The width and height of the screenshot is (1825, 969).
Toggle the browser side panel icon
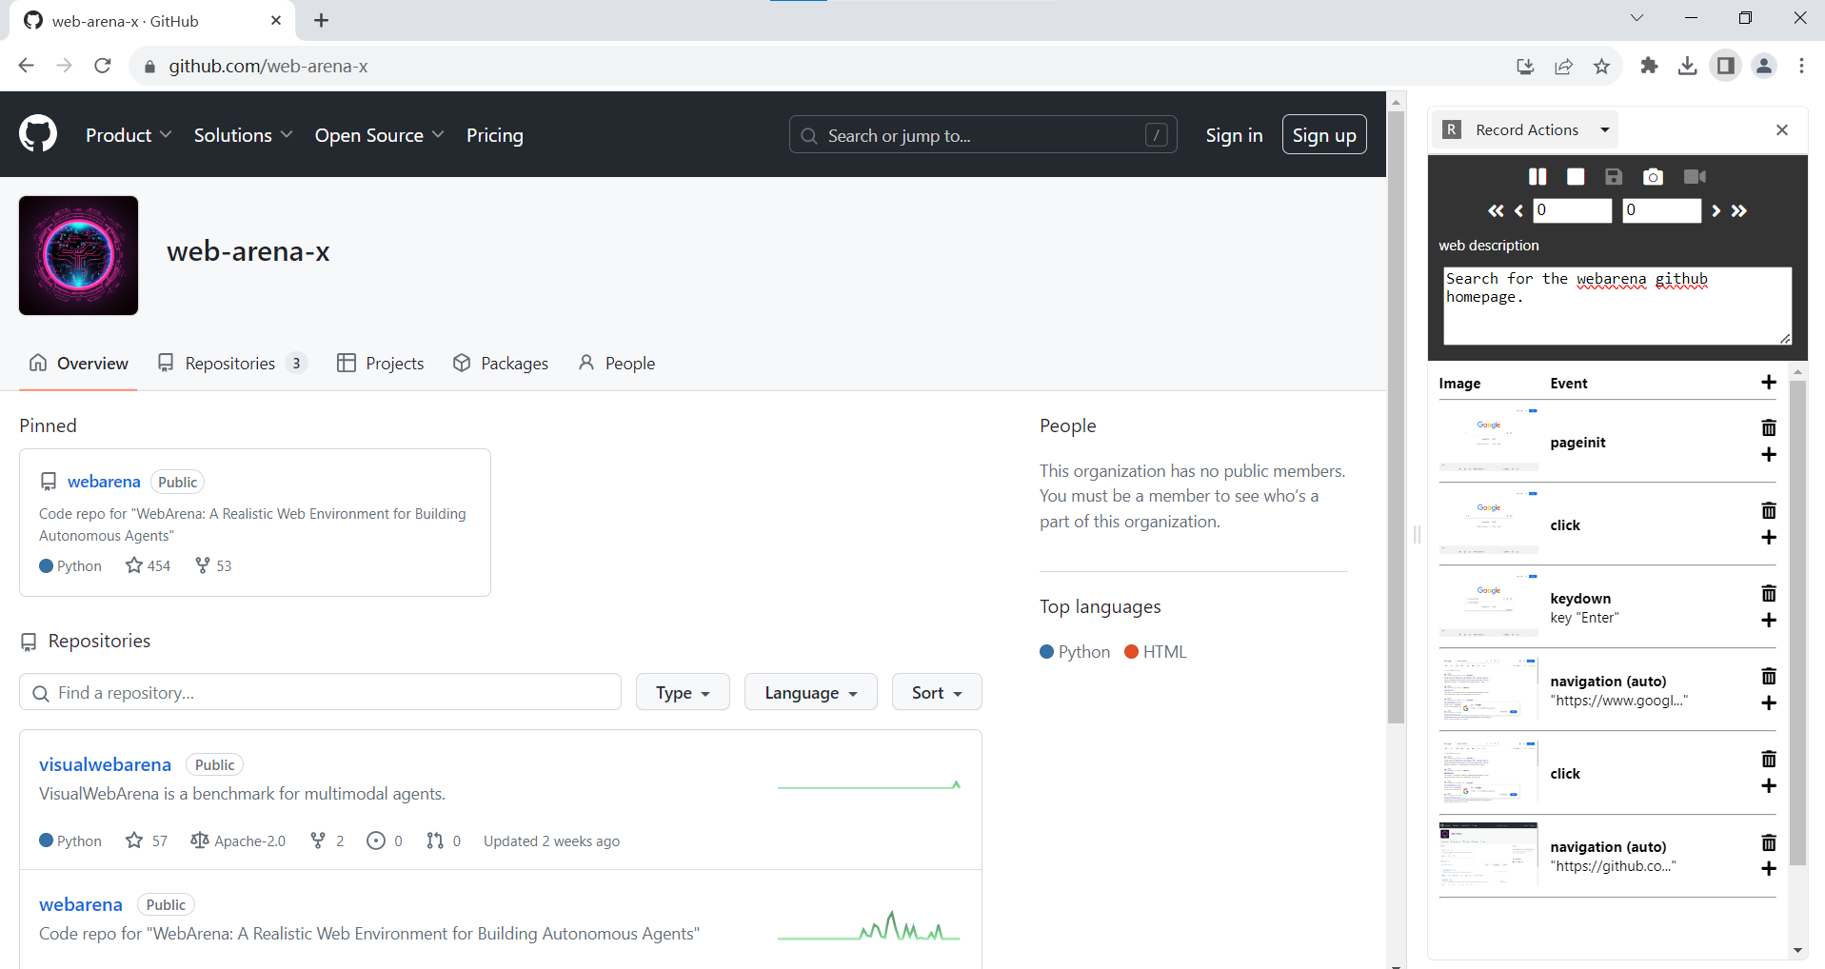[1725, 66]
